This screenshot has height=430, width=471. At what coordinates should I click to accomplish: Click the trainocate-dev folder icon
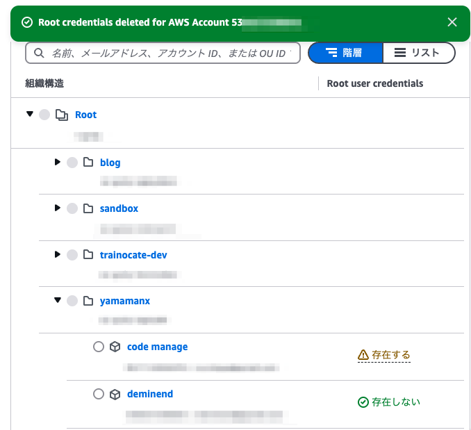[88, 255]
